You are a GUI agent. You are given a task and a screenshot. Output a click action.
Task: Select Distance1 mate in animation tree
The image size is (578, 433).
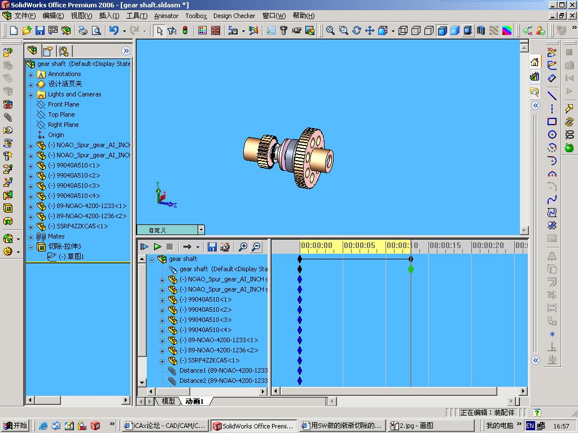(224, 370)
